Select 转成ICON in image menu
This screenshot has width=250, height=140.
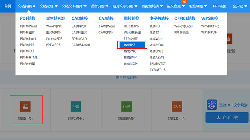(x=131, y=64)
